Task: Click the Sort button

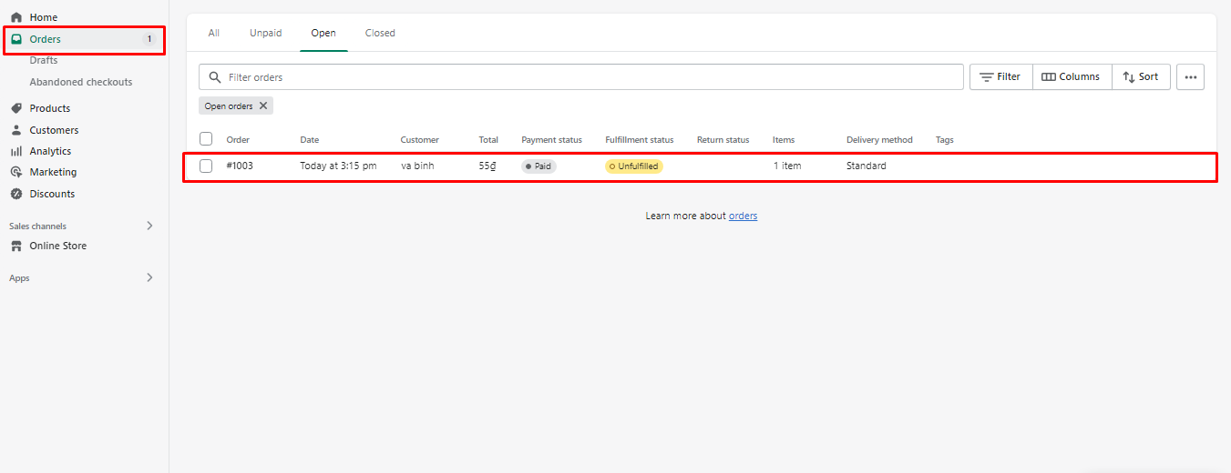Action: tap(1141, 77)
